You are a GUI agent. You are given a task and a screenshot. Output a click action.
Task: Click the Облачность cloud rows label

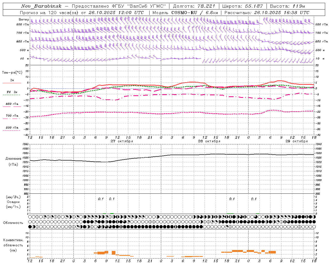[13, 223]
